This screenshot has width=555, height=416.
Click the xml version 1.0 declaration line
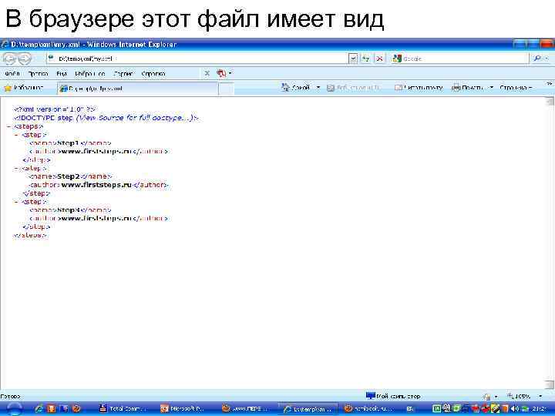click(55, 109)
